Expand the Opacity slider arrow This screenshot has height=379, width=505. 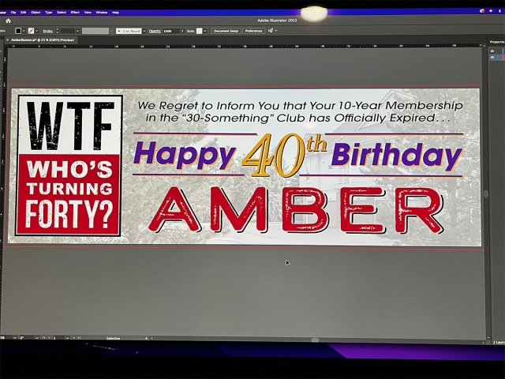coord(182,31)
